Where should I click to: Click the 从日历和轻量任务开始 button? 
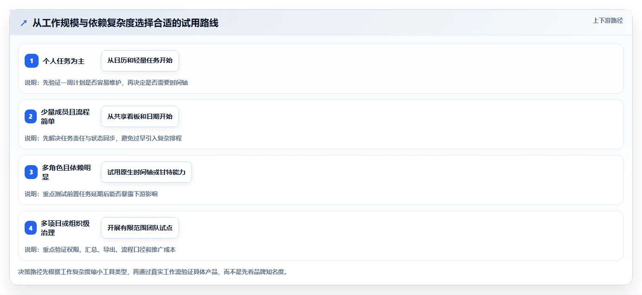pyautogui.click(x=140, y=61)
